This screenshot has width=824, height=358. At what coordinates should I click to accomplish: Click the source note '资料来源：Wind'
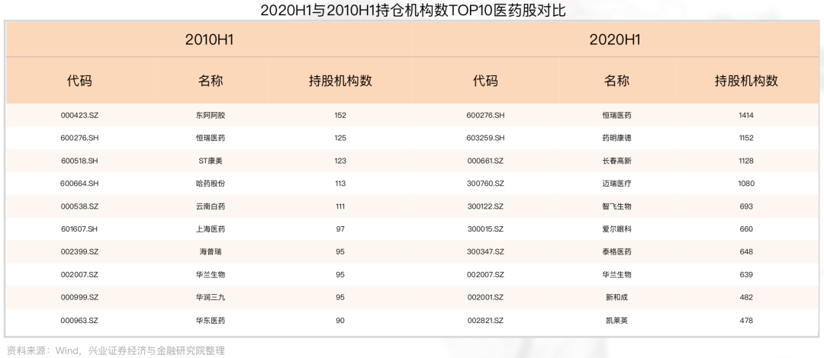coord(41,350)
